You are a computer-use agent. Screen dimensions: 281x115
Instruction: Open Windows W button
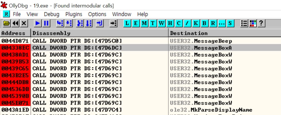point(161,24)
